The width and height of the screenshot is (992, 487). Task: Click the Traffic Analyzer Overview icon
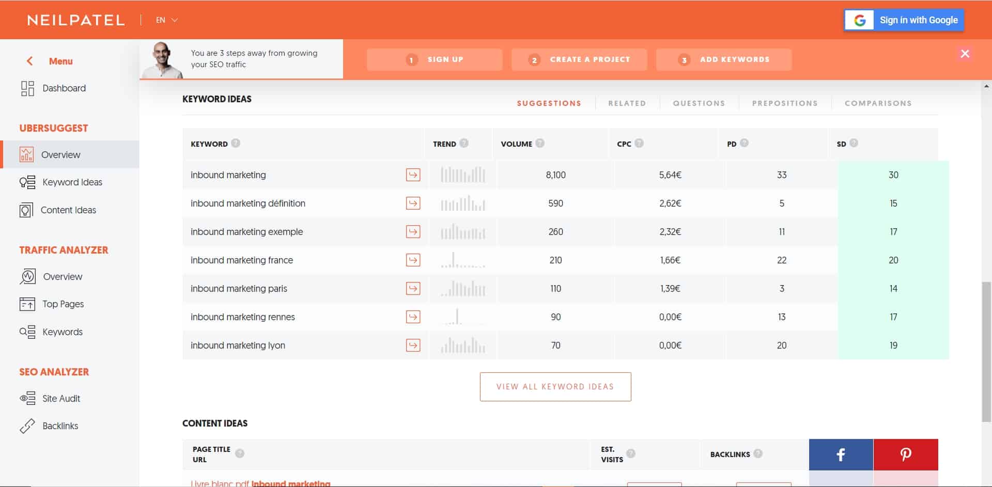[x=28, y=276]
